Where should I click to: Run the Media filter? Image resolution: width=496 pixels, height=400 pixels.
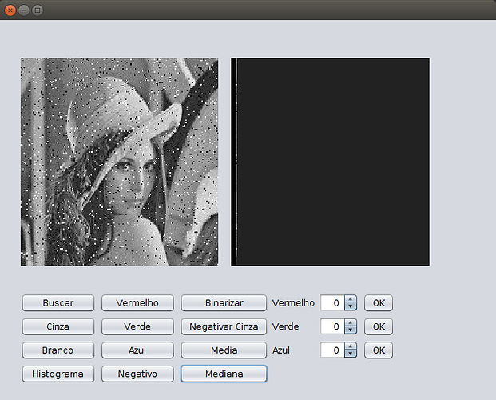(224, 350)
